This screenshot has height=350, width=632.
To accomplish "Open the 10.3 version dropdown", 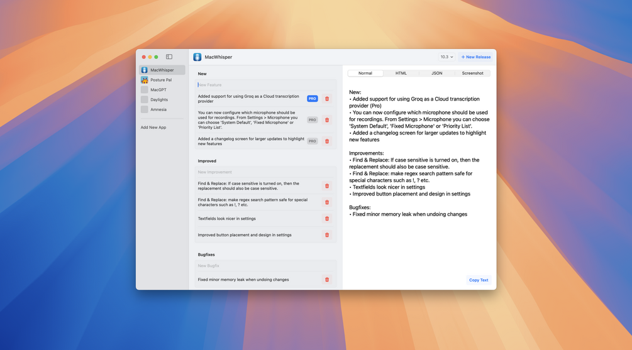I will [446, 57].
